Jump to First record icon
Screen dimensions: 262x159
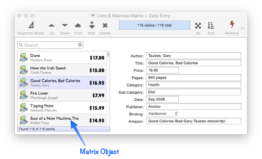pyautogui.click(x=78, y=26)
